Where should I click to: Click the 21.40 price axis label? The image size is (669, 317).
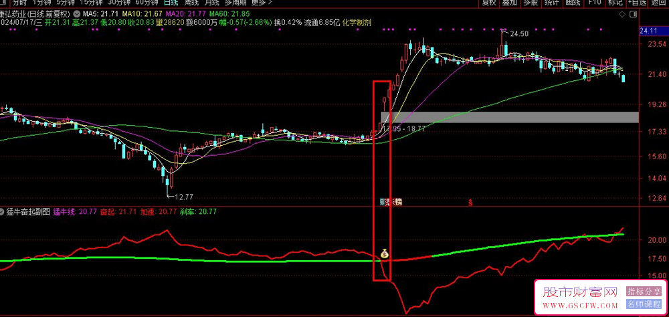pos(656,74)
